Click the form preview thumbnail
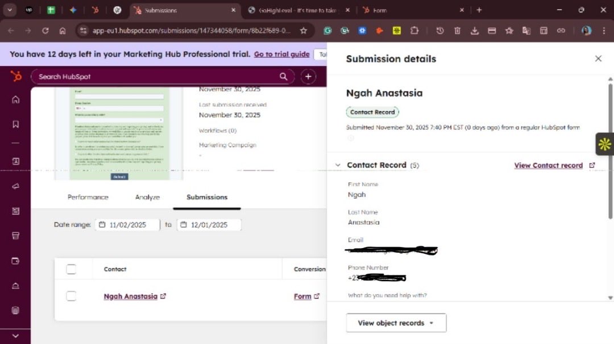The height and width of the screenshot is (344, 614). [x=119, y=134]
